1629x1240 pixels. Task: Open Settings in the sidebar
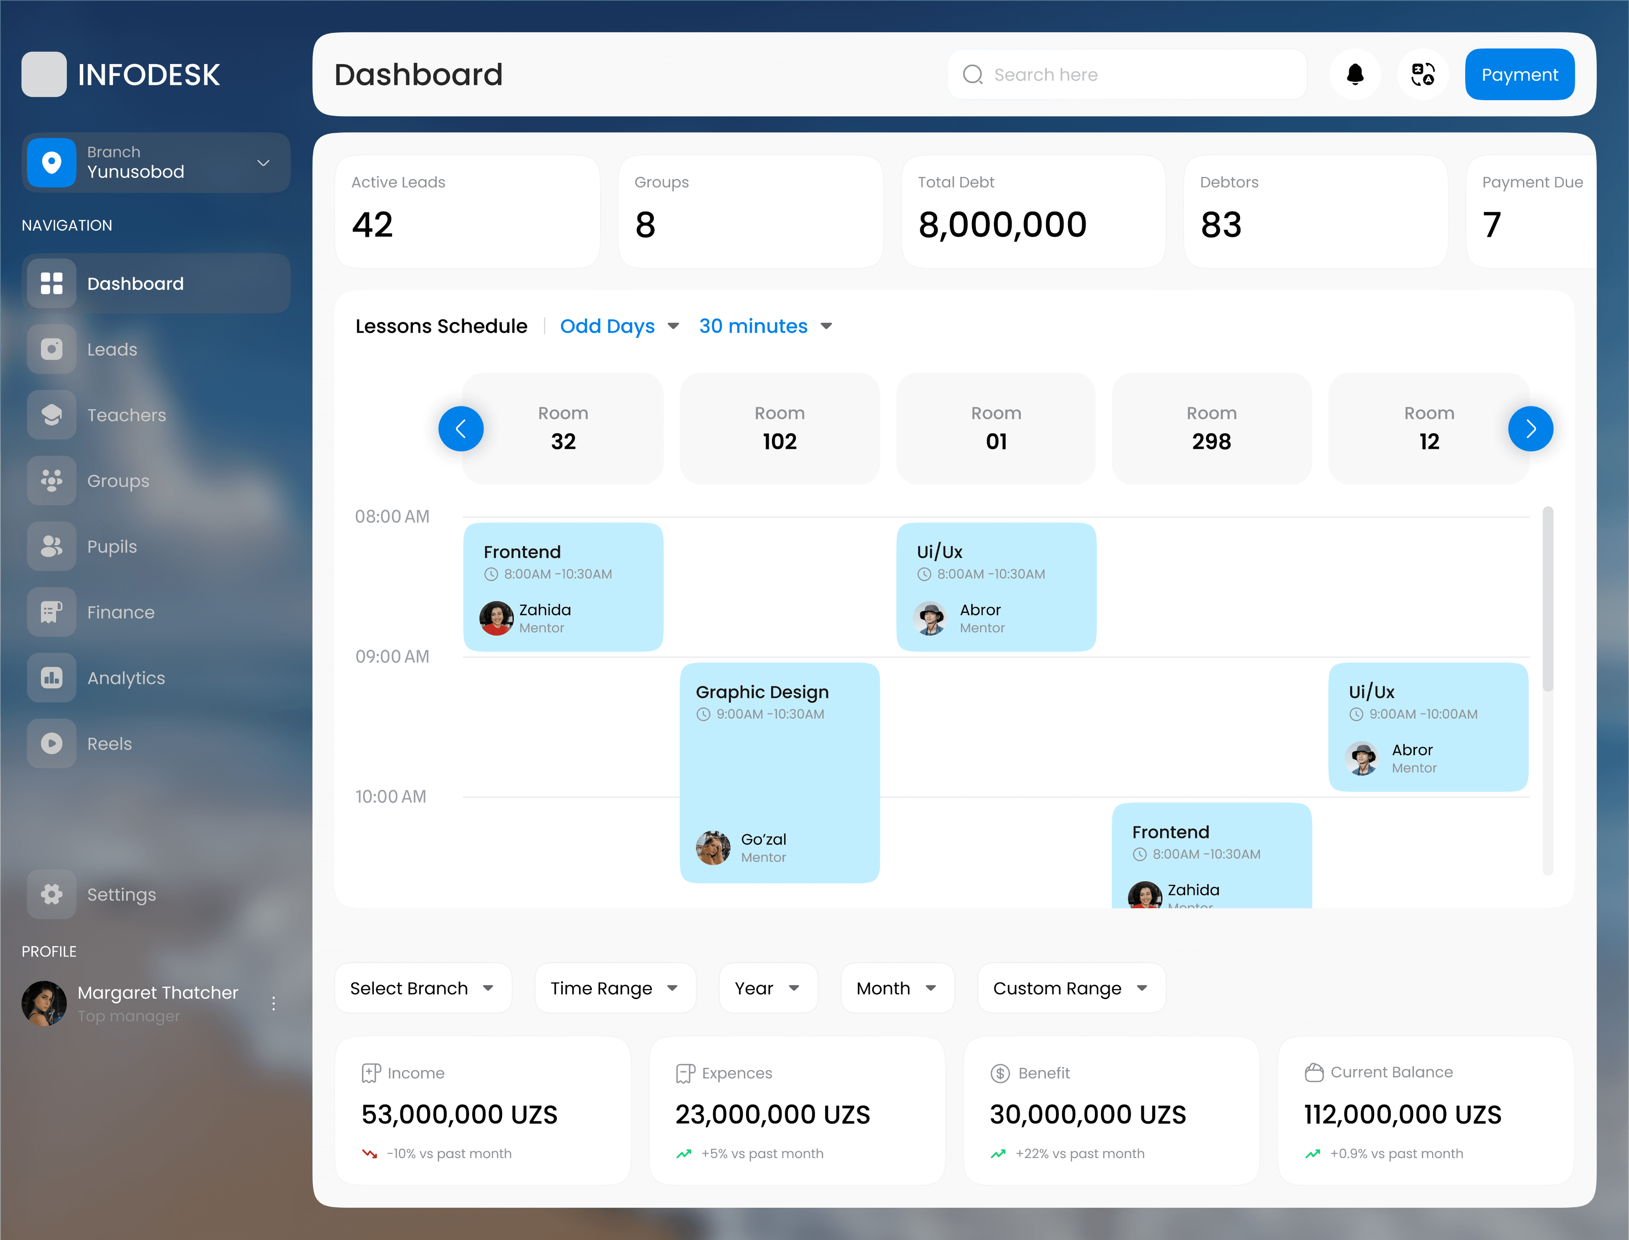point(157,895)
